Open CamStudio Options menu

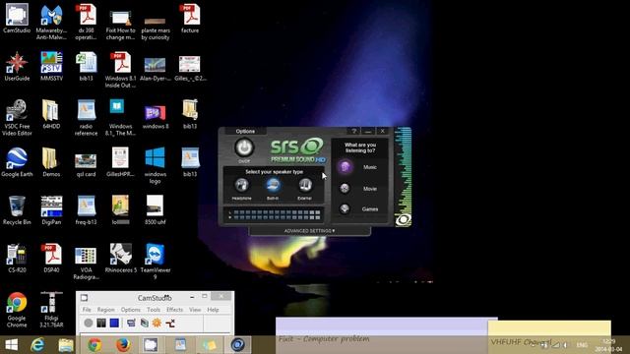[131, 310]
